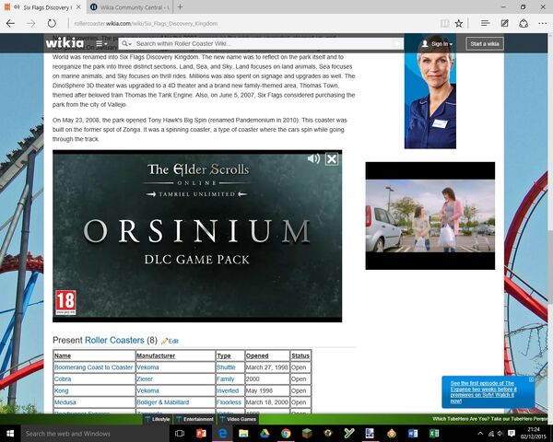Open the Cobra coaster link
Screen dimensions: 553x442
click(x=63, y=378)
